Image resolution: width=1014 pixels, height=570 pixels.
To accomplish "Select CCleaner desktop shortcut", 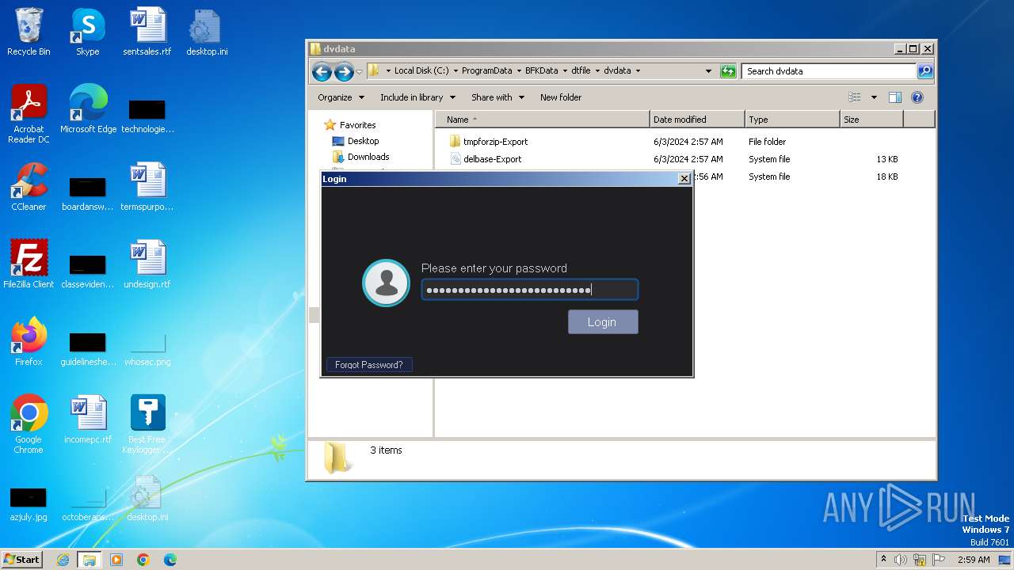I will (29, 187).
